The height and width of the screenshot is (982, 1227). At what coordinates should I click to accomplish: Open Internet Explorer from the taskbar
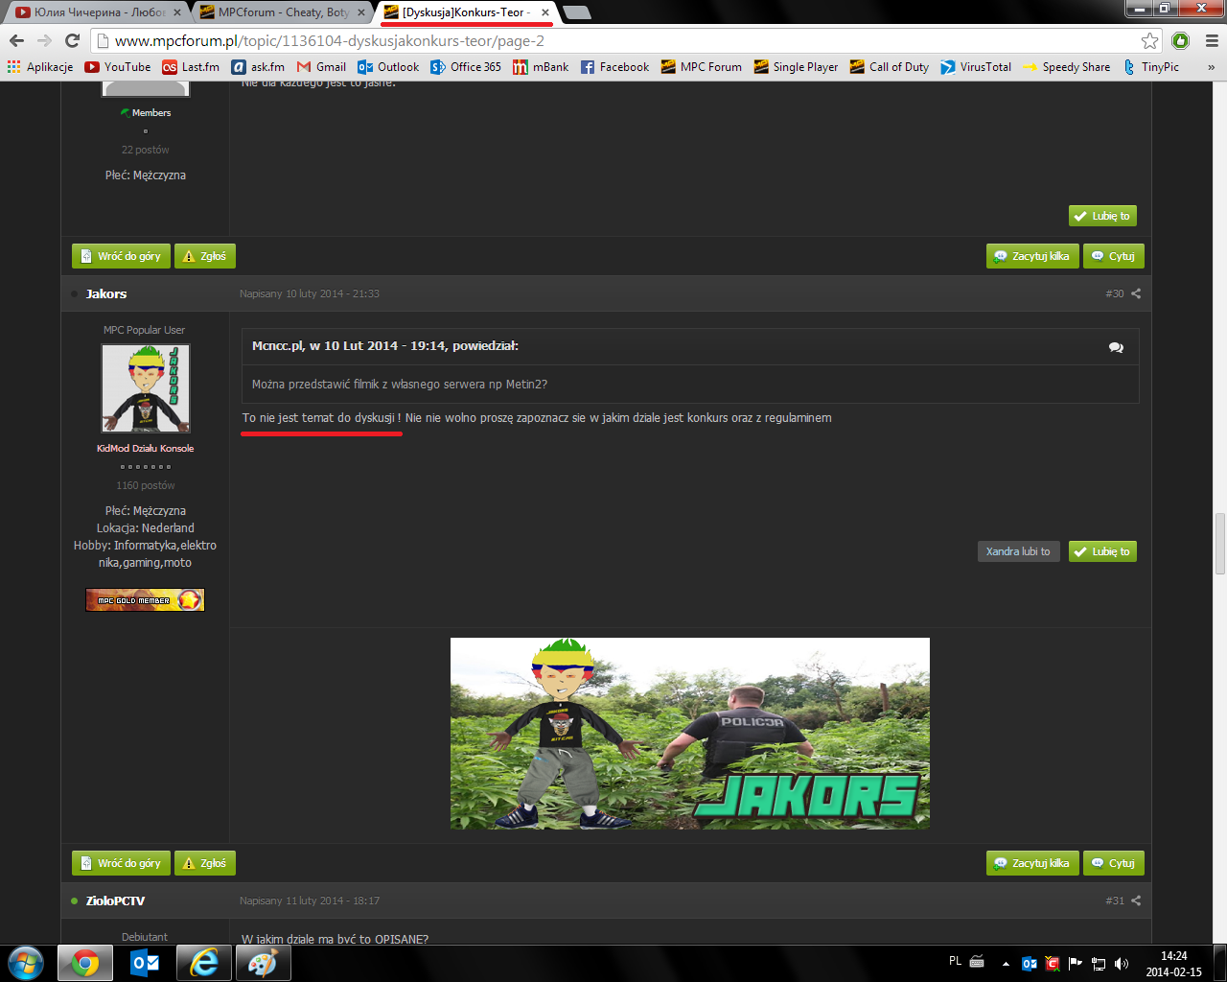pyautogui.click(x=204, y=963)
